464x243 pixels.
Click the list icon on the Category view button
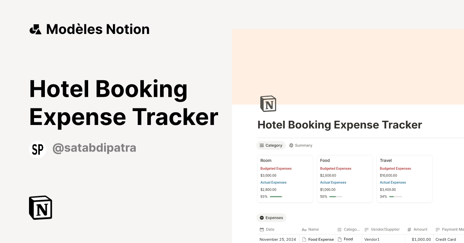tap(262, 145)
